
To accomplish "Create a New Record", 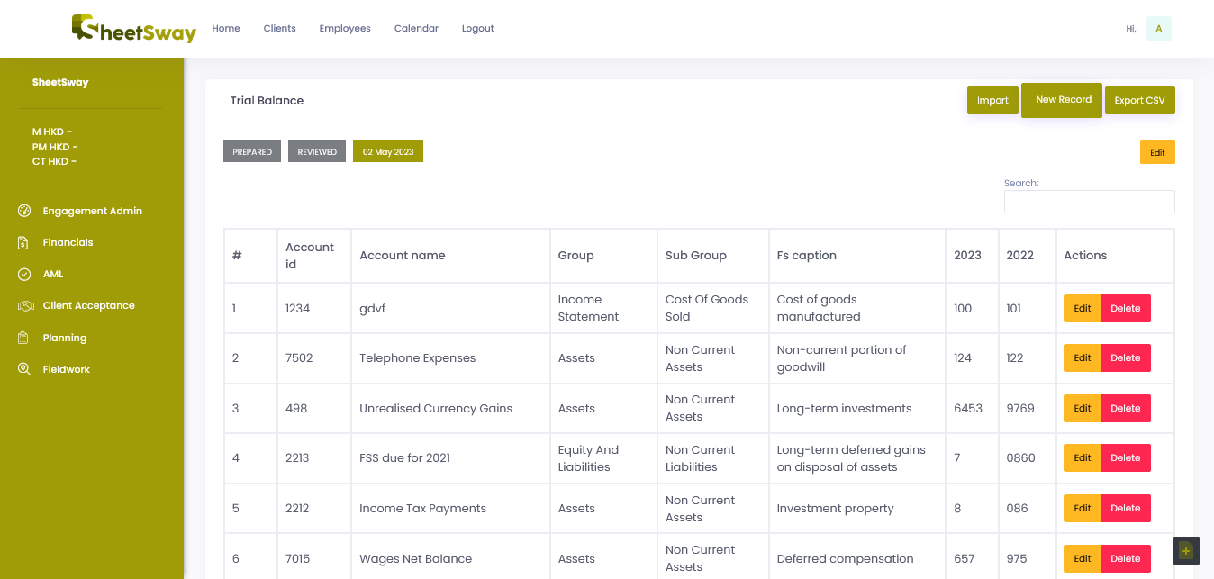I will point(1063,100).
